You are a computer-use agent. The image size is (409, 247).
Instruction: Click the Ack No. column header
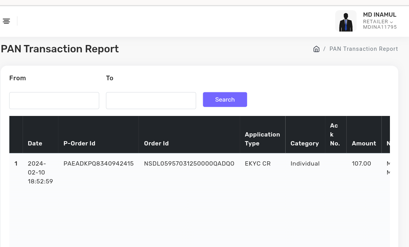click(335, 135)
